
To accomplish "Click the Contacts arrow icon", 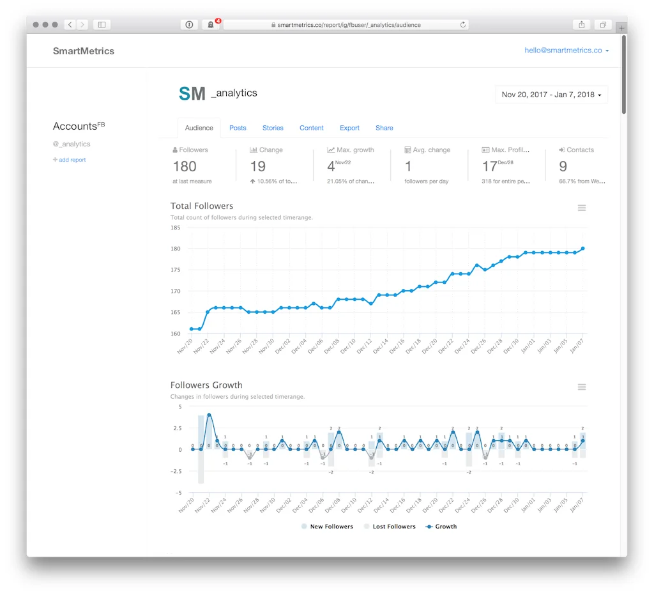I will pos(561,150).
